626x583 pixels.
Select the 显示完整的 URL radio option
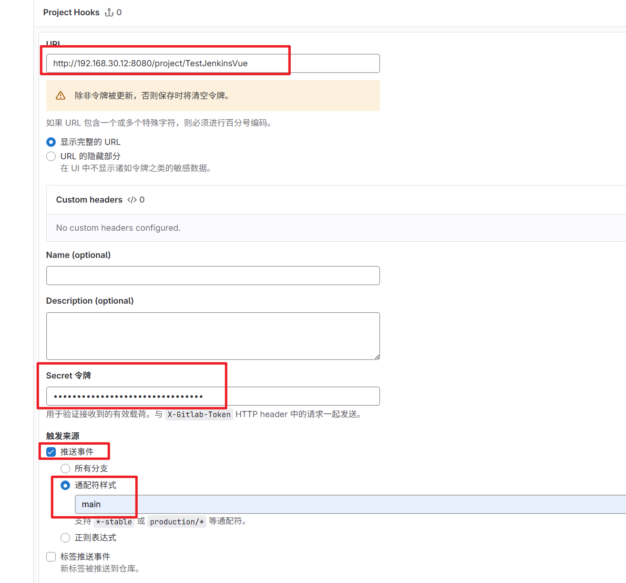click(51, 142)
